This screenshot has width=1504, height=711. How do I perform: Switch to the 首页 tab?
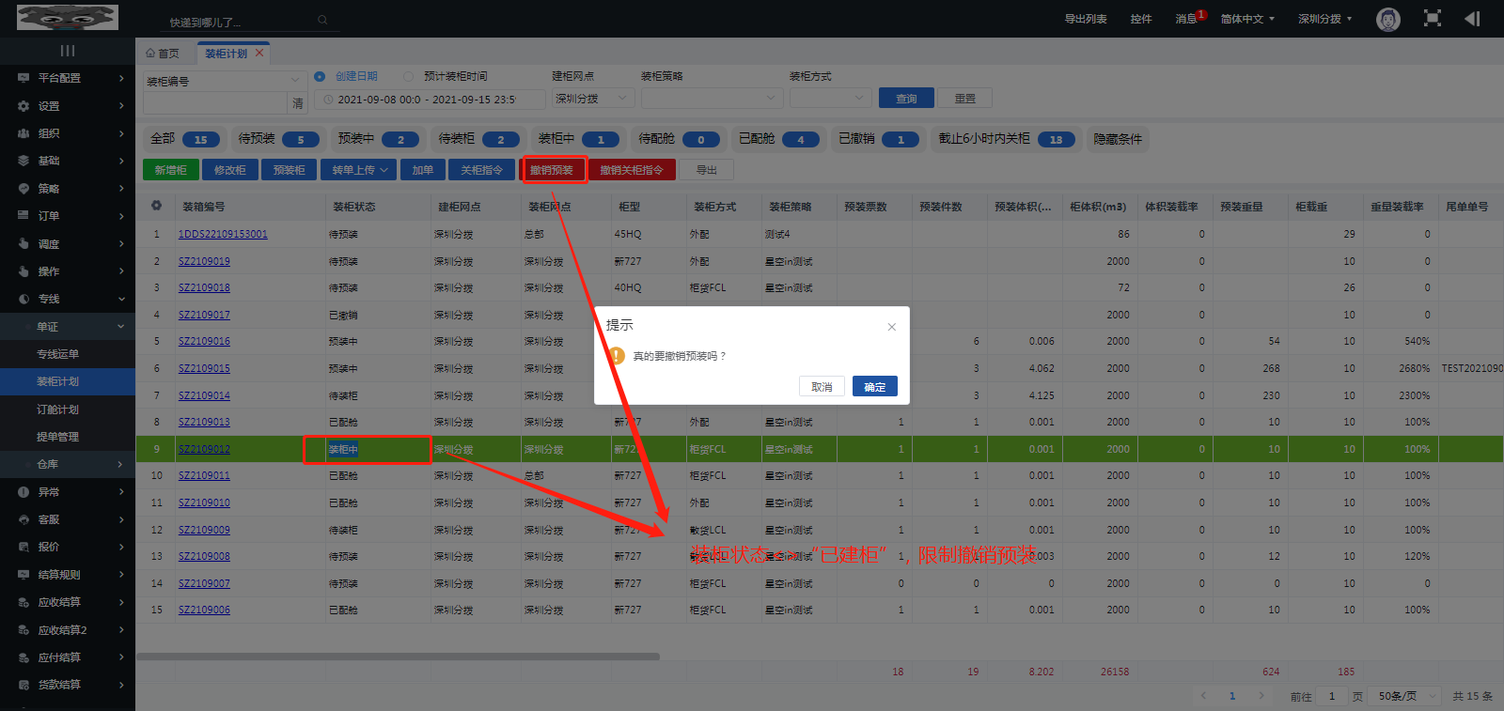pos(163,54)
